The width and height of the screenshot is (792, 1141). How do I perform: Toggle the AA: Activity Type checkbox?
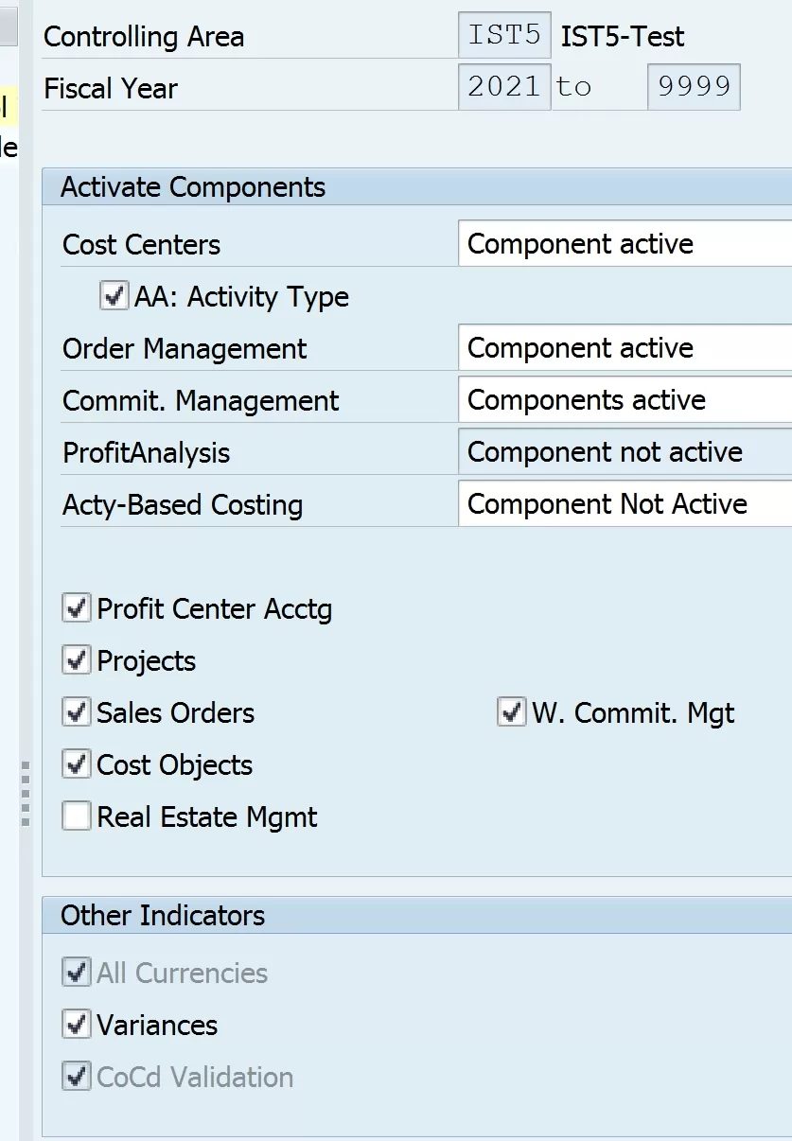tap(114, 296)
